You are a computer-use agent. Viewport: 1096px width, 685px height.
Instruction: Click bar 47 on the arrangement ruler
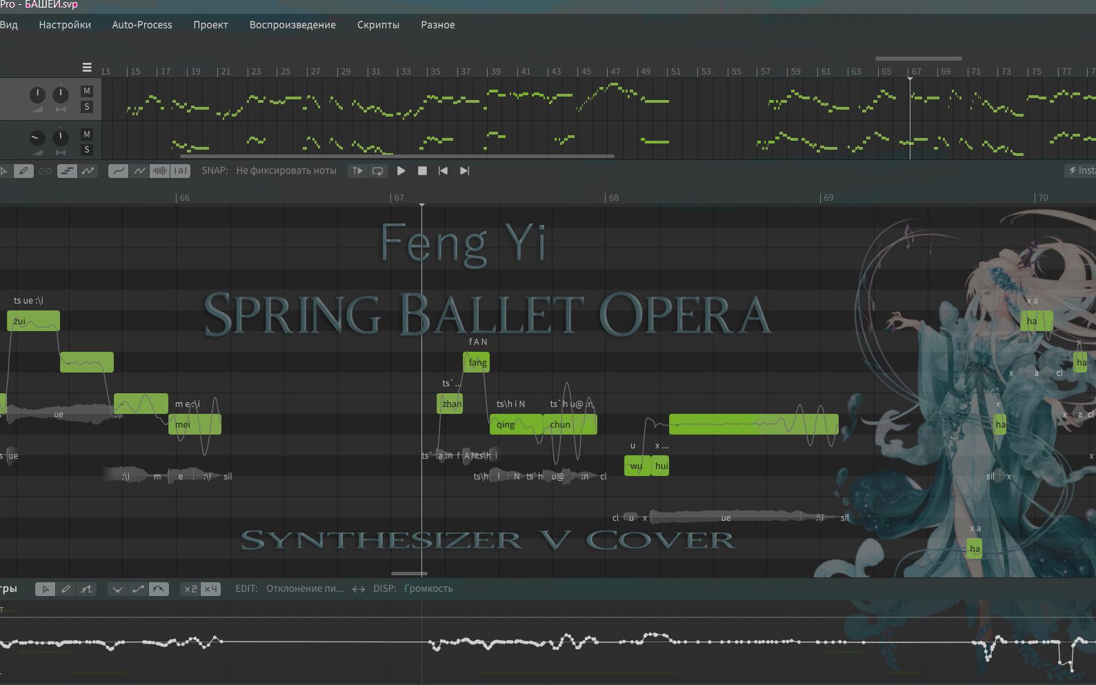click(x=615, y=71)
